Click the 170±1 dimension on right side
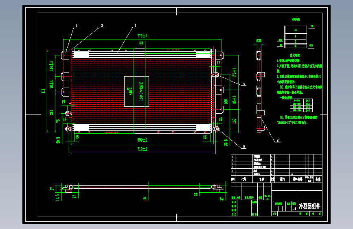Screen dimensions: 353x229 tap(235, 73)
